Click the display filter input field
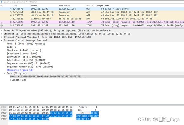This screenshot has height=125, width=184. coord(93,2)
